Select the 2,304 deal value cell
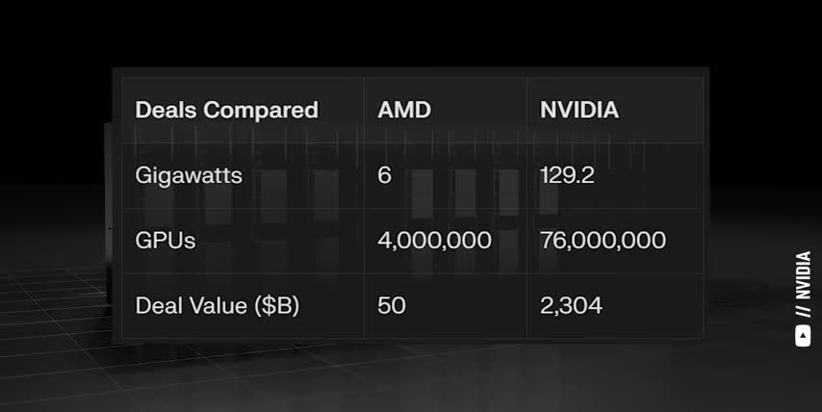Image resolution: width=822 pixels, height=412 pixels. pyautogui.click(x=572, y=306)
